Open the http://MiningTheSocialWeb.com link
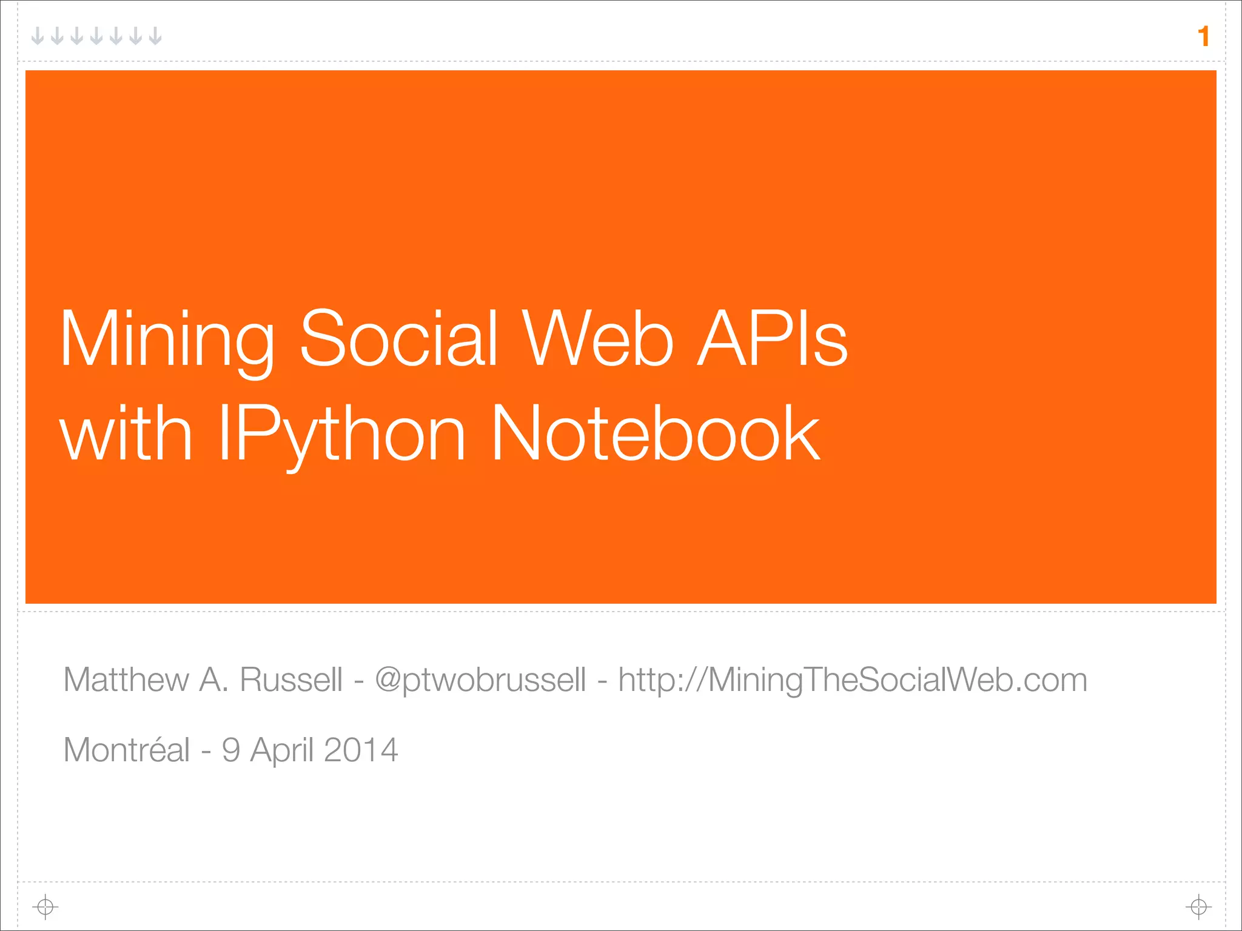 coord(853,681)
